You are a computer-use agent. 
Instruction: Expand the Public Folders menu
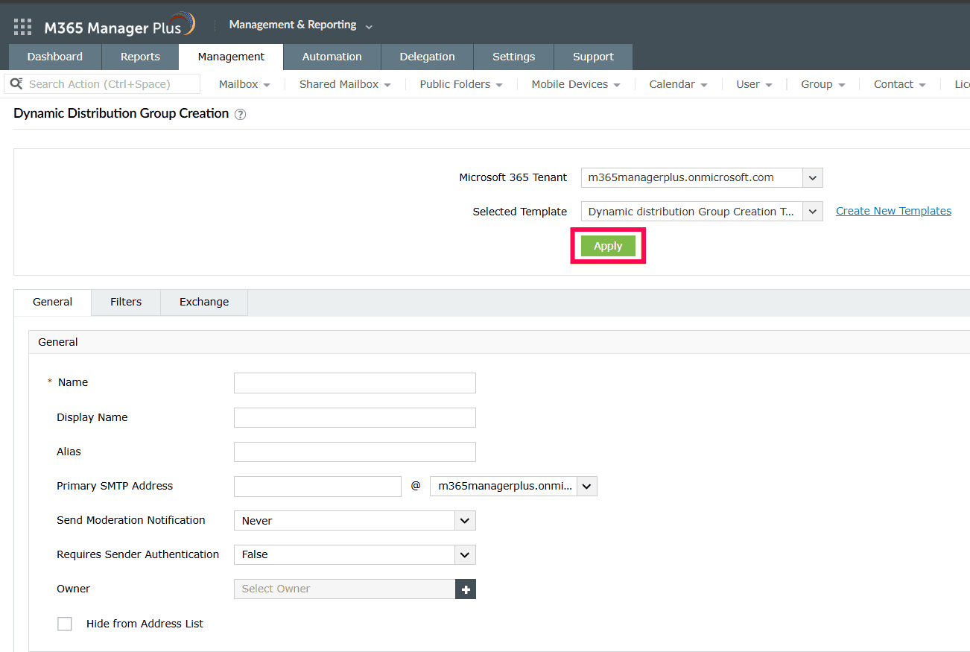tap(461, 84)
